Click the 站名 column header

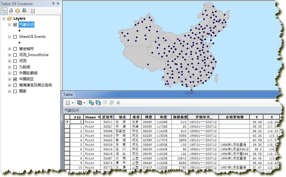coord(122,117)
